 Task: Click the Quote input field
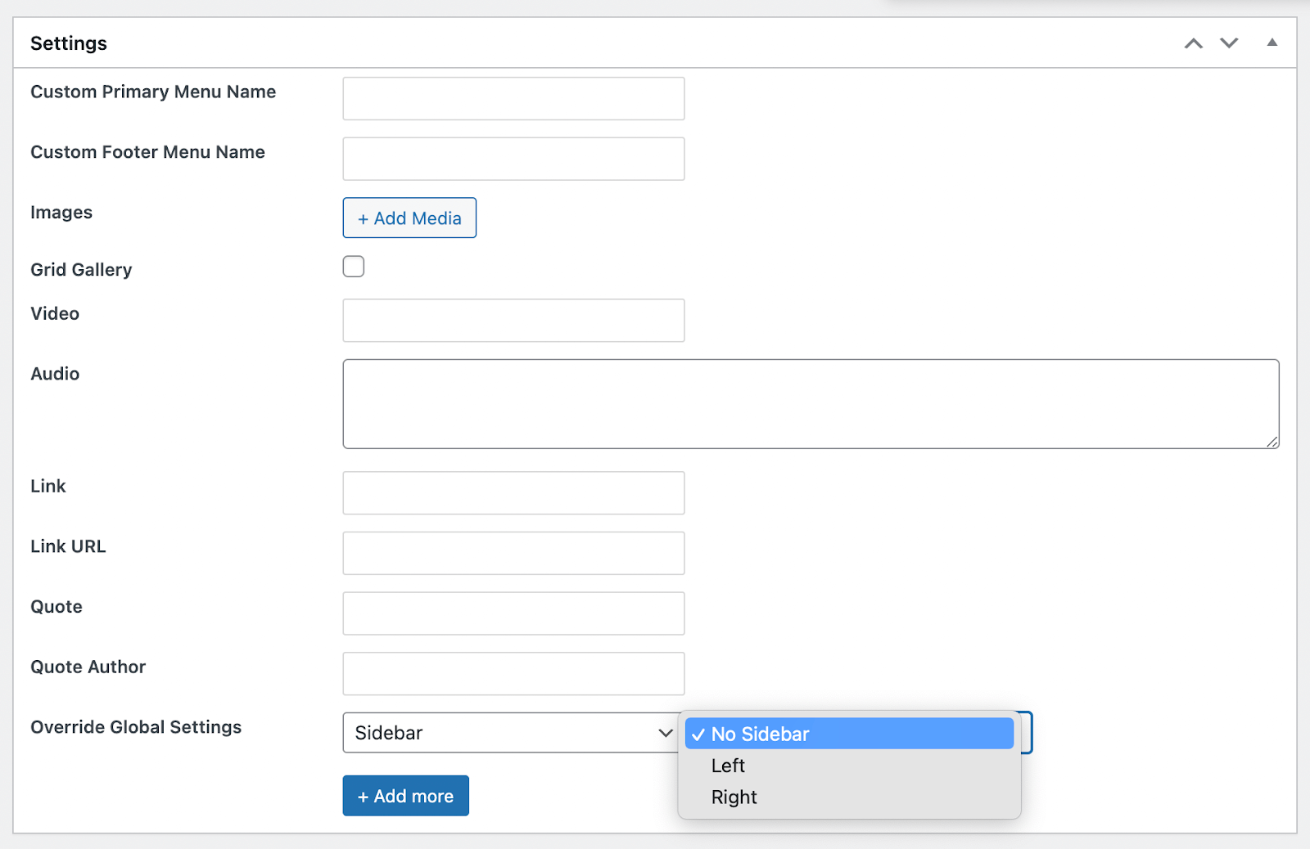(x=513, y=613)
